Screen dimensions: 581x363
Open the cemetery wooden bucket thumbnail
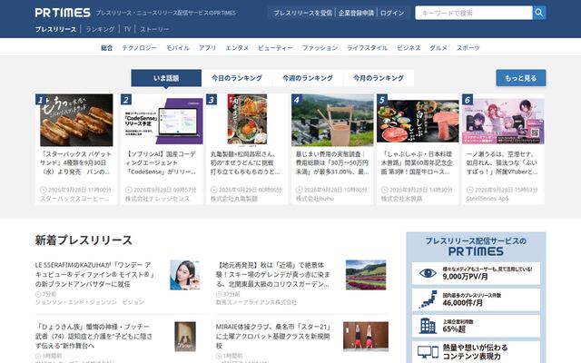[x=332, y=120]
